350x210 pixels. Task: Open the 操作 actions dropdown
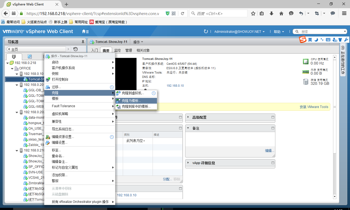138,42
